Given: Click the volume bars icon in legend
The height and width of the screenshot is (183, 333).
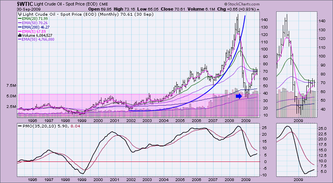Looking at the screenshot, I should (20, 36).
